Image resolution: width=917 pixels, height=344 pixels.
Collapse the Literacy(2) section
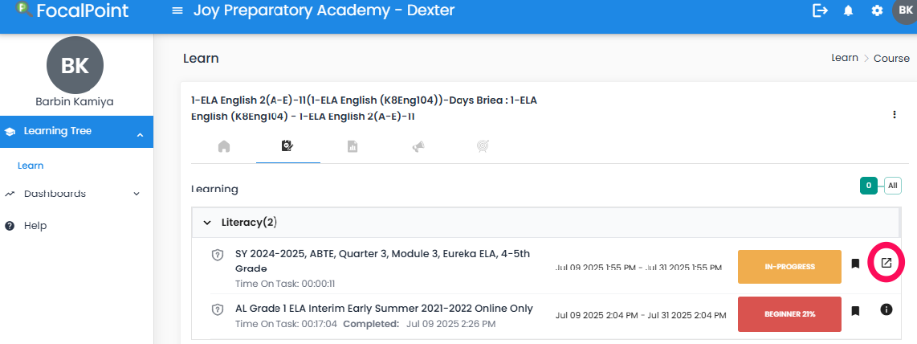pyautogui.click(x=206, y=223)
